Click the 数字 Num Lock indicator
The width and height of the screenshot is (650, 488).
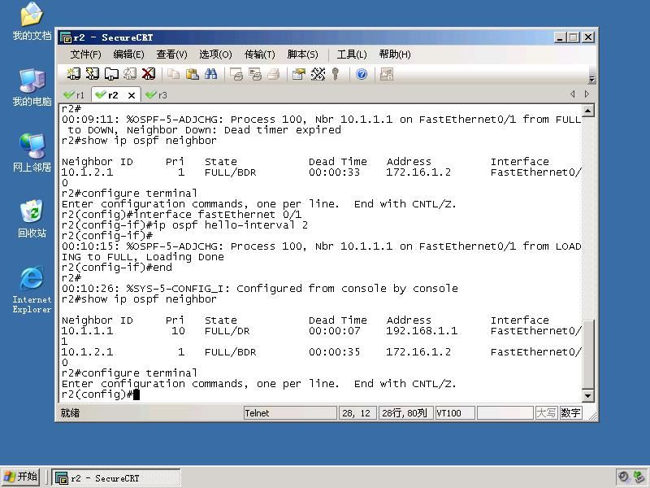570,413
